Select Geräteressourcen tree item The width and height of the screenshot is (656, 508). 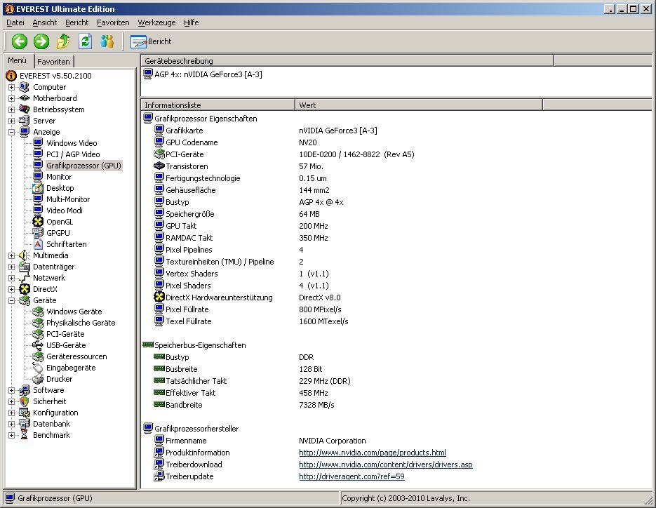(x=76, y=356)
